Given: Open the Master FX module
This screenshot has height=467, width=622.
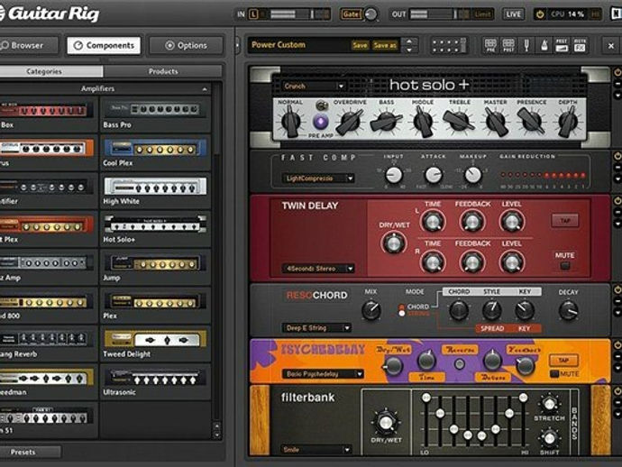Looking at the screenshot, I should pyautogui.click(x=580, y=45).
